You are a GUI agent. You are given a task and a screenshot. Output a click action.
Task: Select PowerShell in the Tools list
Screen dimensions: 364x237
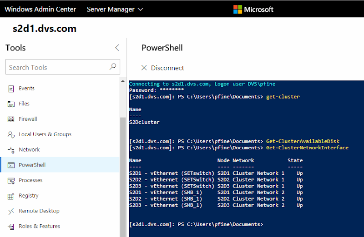tap(32, 165)
